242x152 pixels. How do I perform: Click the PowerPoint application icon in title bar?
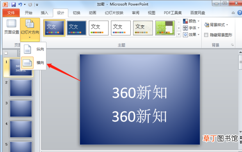[5, 4]
